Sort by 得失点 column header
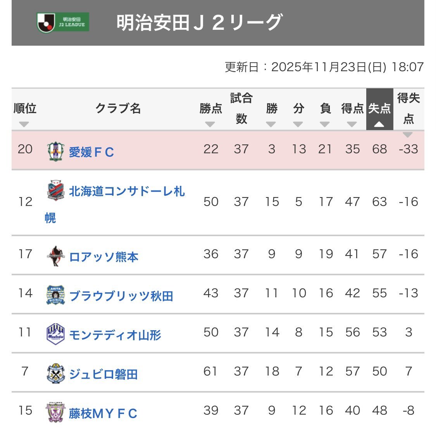Image resolution: width=436 pixels, height=429 pixels. pos(408,110)
